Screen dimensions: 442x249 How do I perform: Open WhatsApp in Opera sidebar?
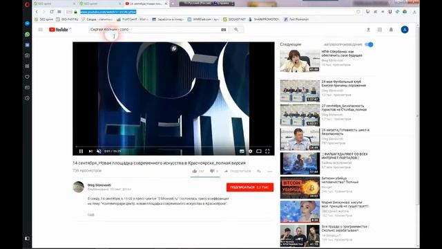pos(27,35)
